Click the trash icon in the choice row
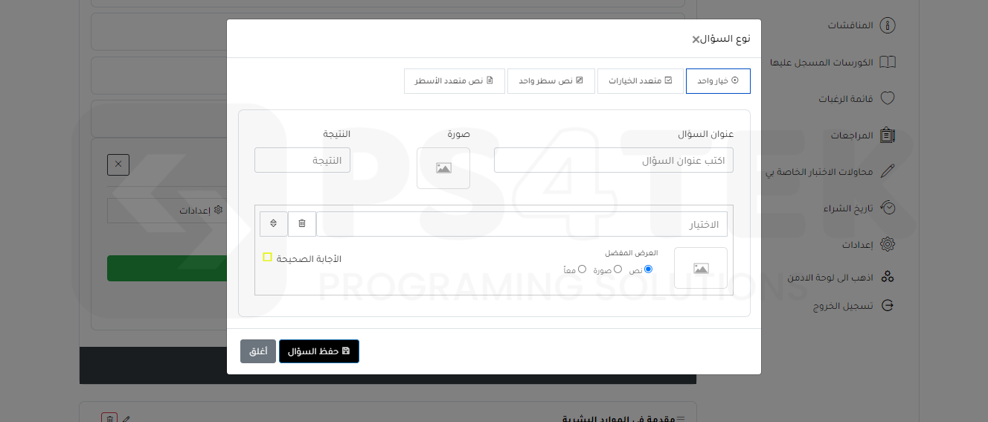Viewport: 988px width, 422px height. [302, 223]
